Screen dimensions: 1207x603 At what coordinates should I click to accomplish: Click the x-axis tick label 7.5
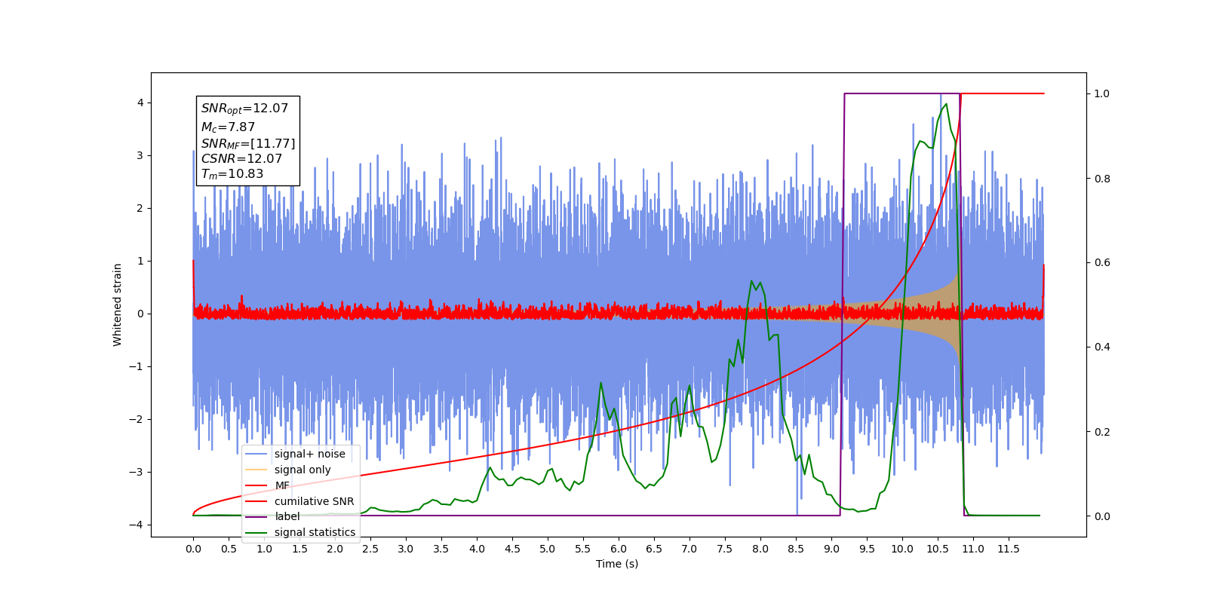coord(725,549)
